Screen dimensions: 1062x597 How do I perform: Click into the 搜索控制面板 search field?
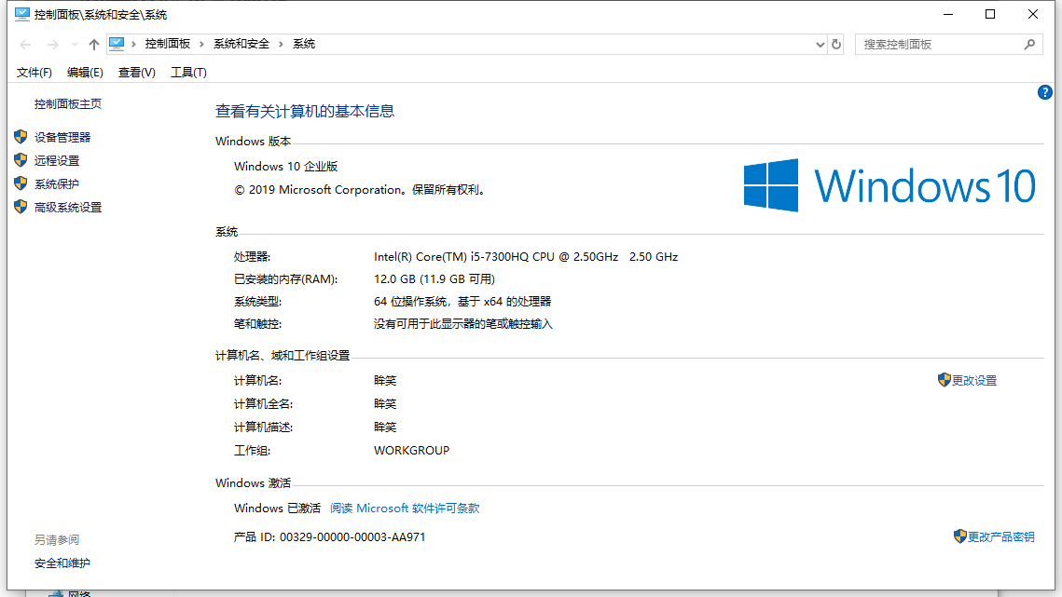[x=937, y=44]
